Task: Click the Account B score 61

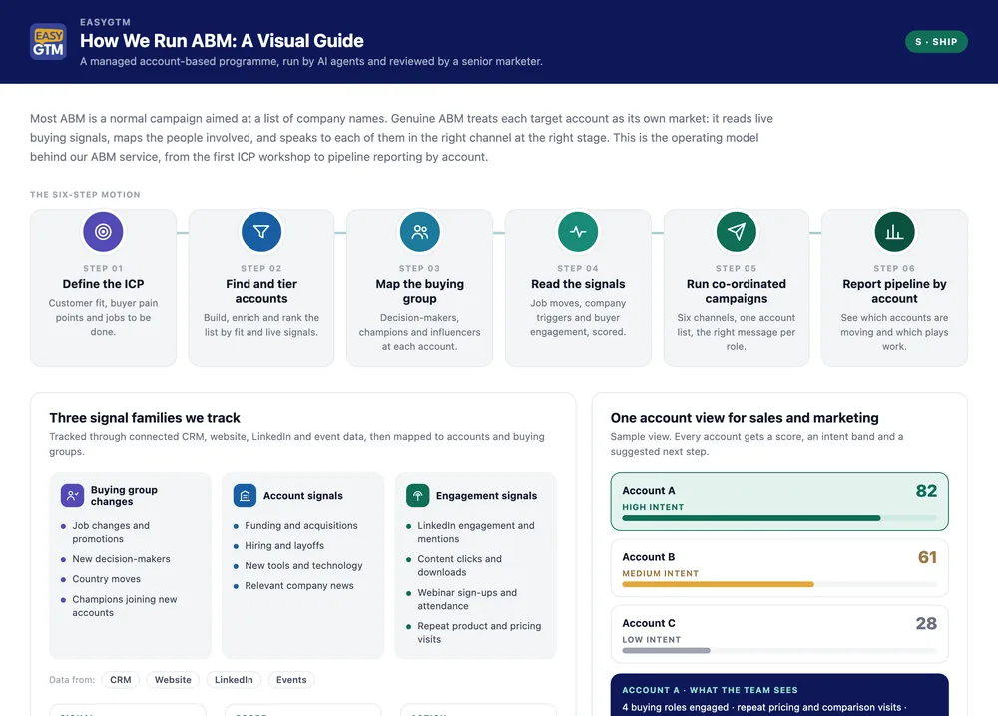Action: tap(927, 557)
